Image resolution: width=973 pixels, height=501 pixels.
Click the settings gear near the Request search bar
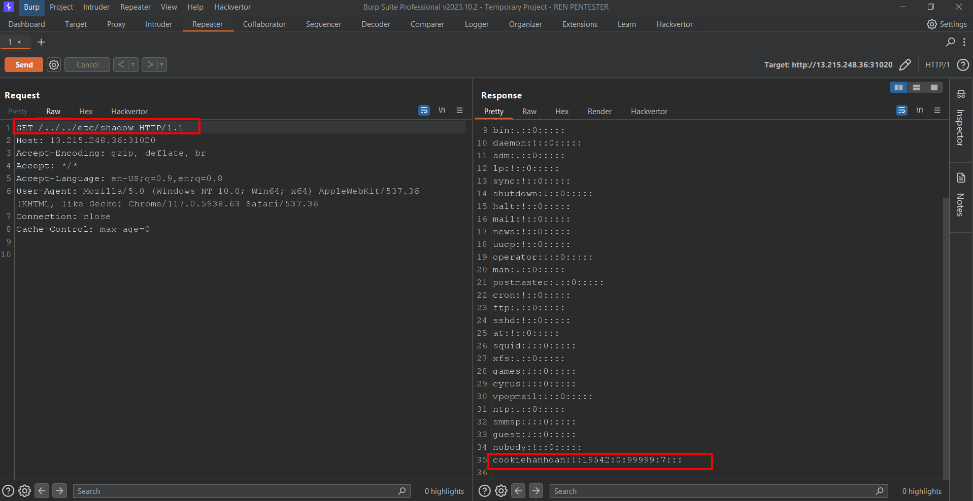point(24,490)
